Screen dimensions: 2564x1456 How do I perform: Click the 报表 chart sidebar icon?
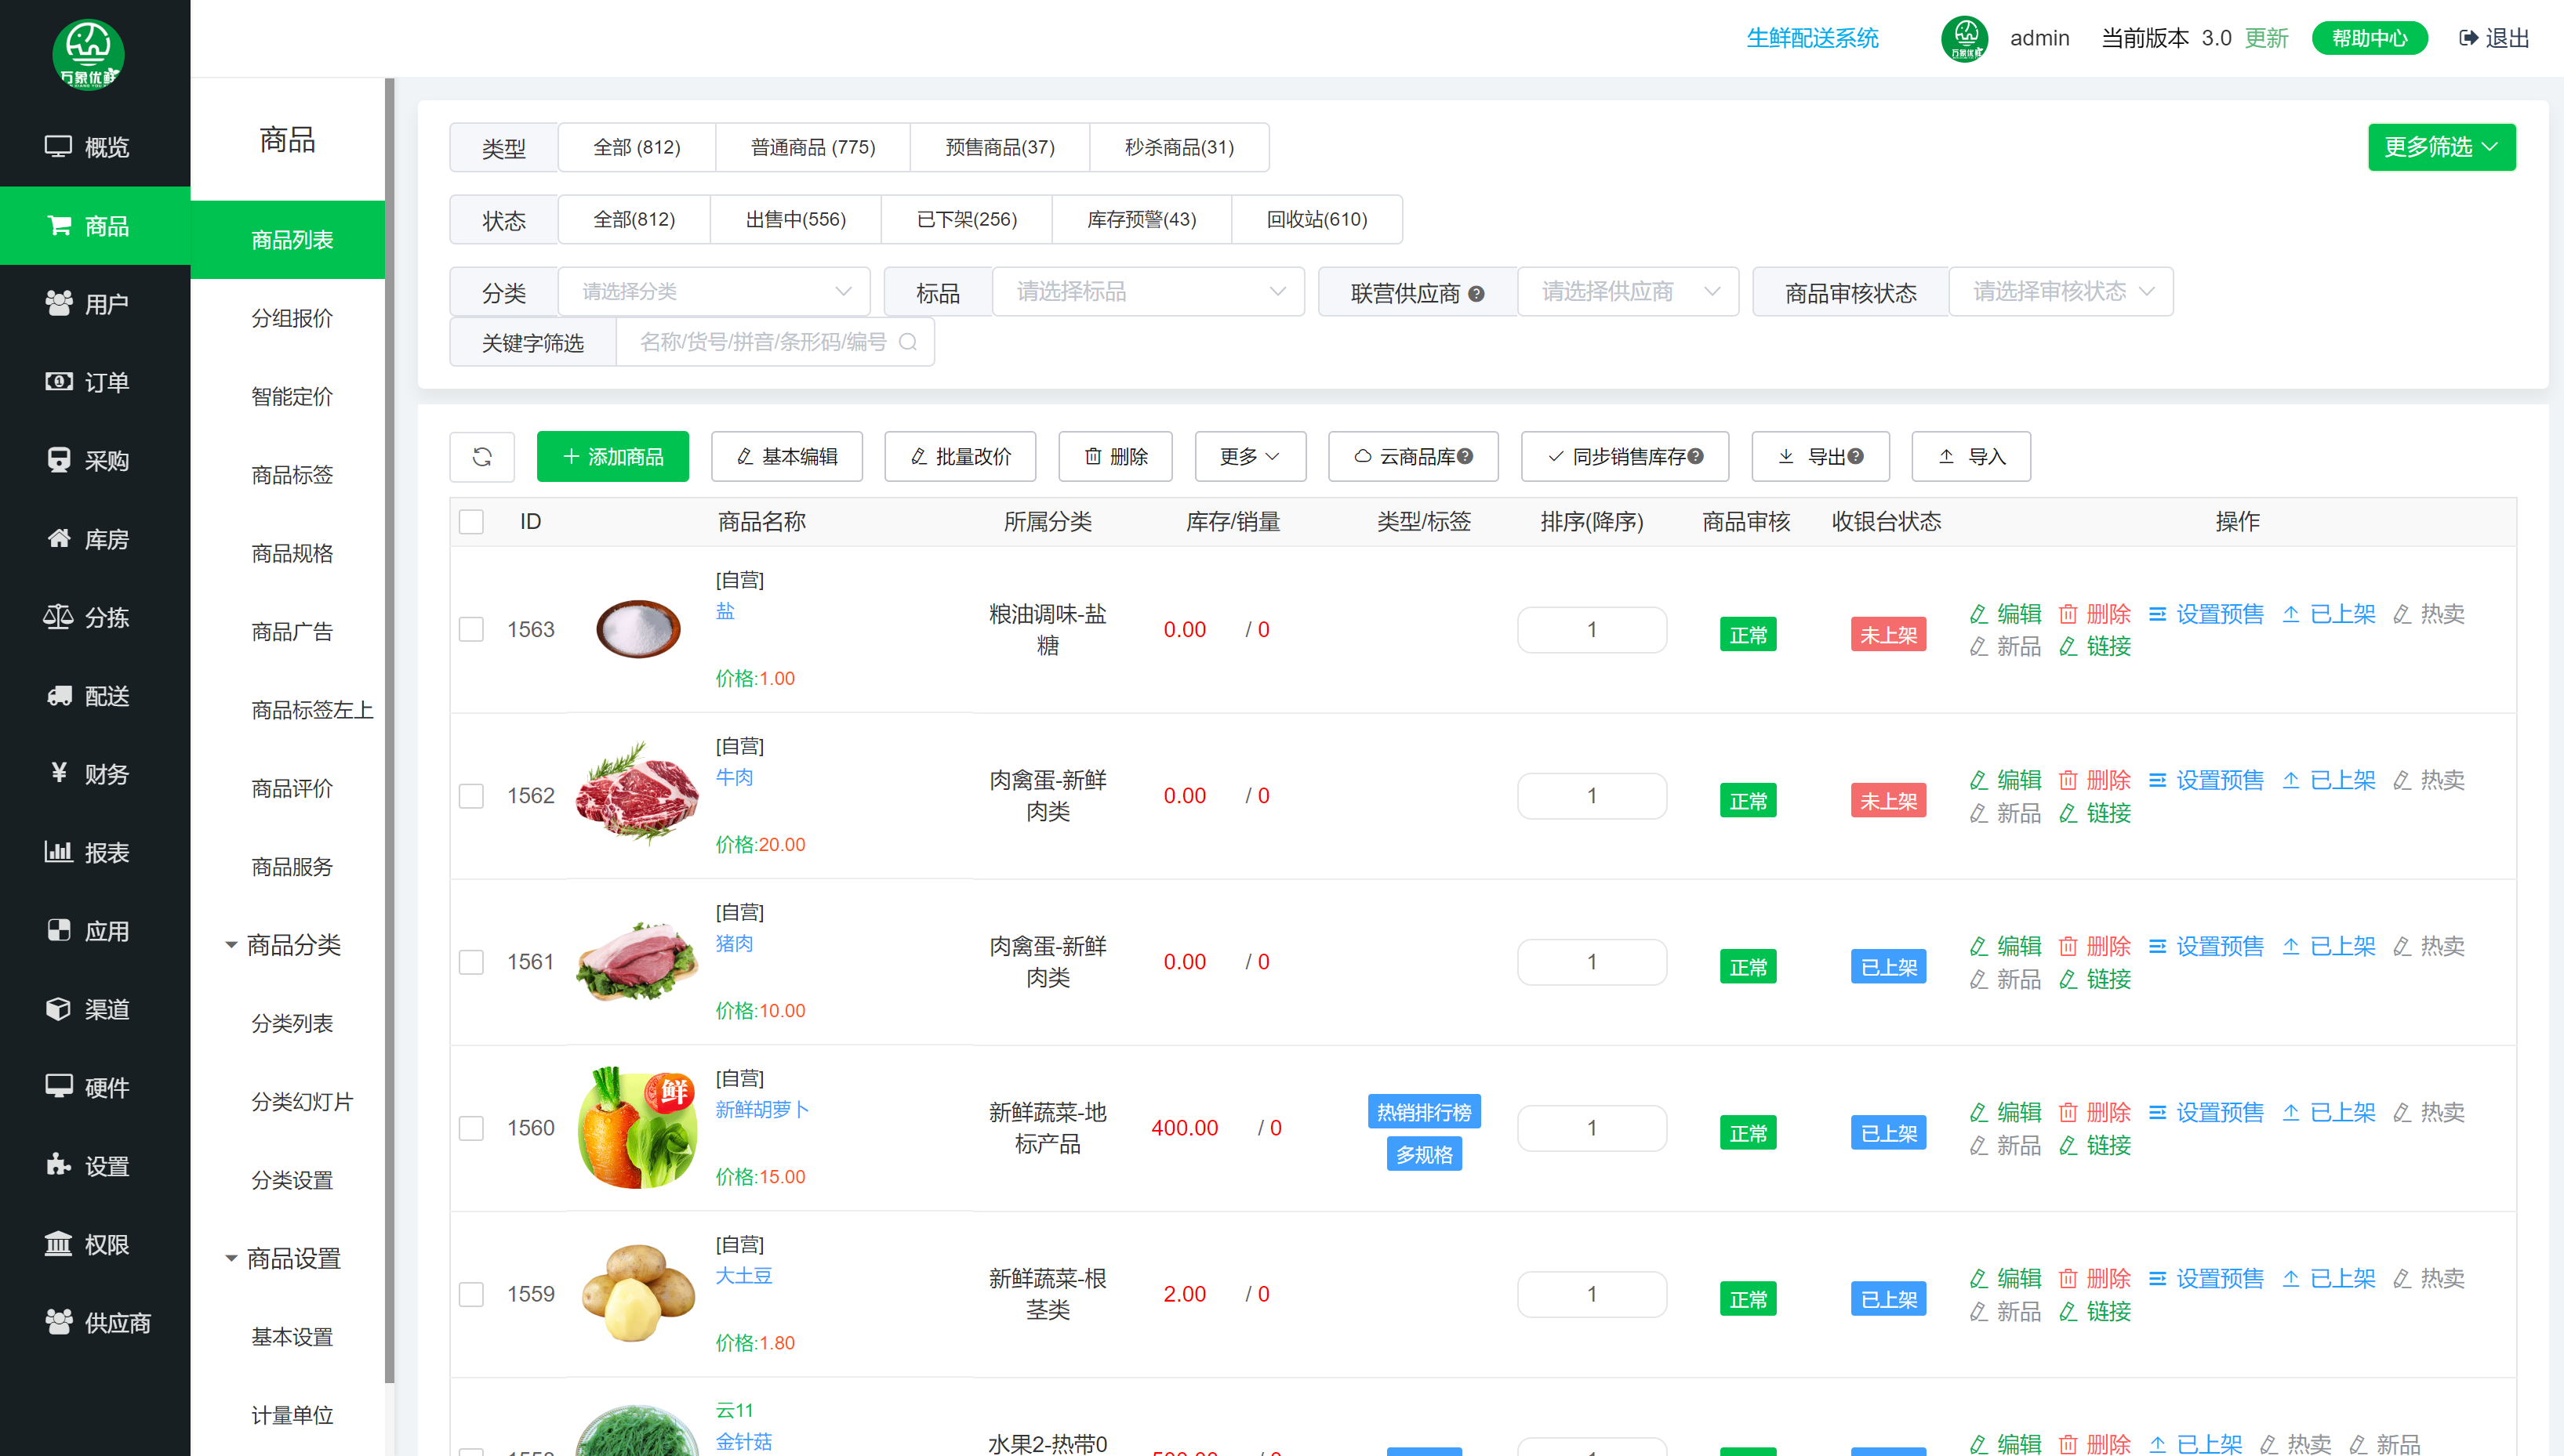(59, 852)
